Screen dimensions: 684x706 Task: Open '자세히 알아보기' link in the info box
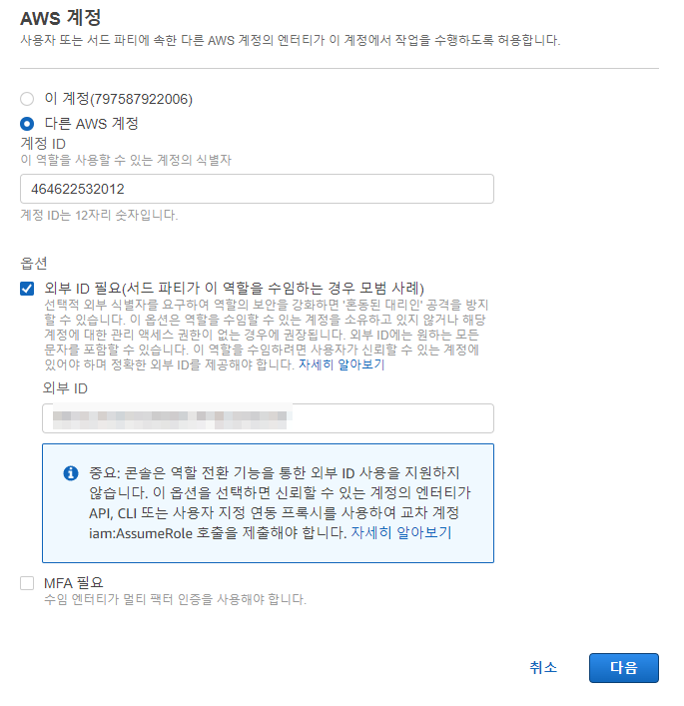[400, 532]
